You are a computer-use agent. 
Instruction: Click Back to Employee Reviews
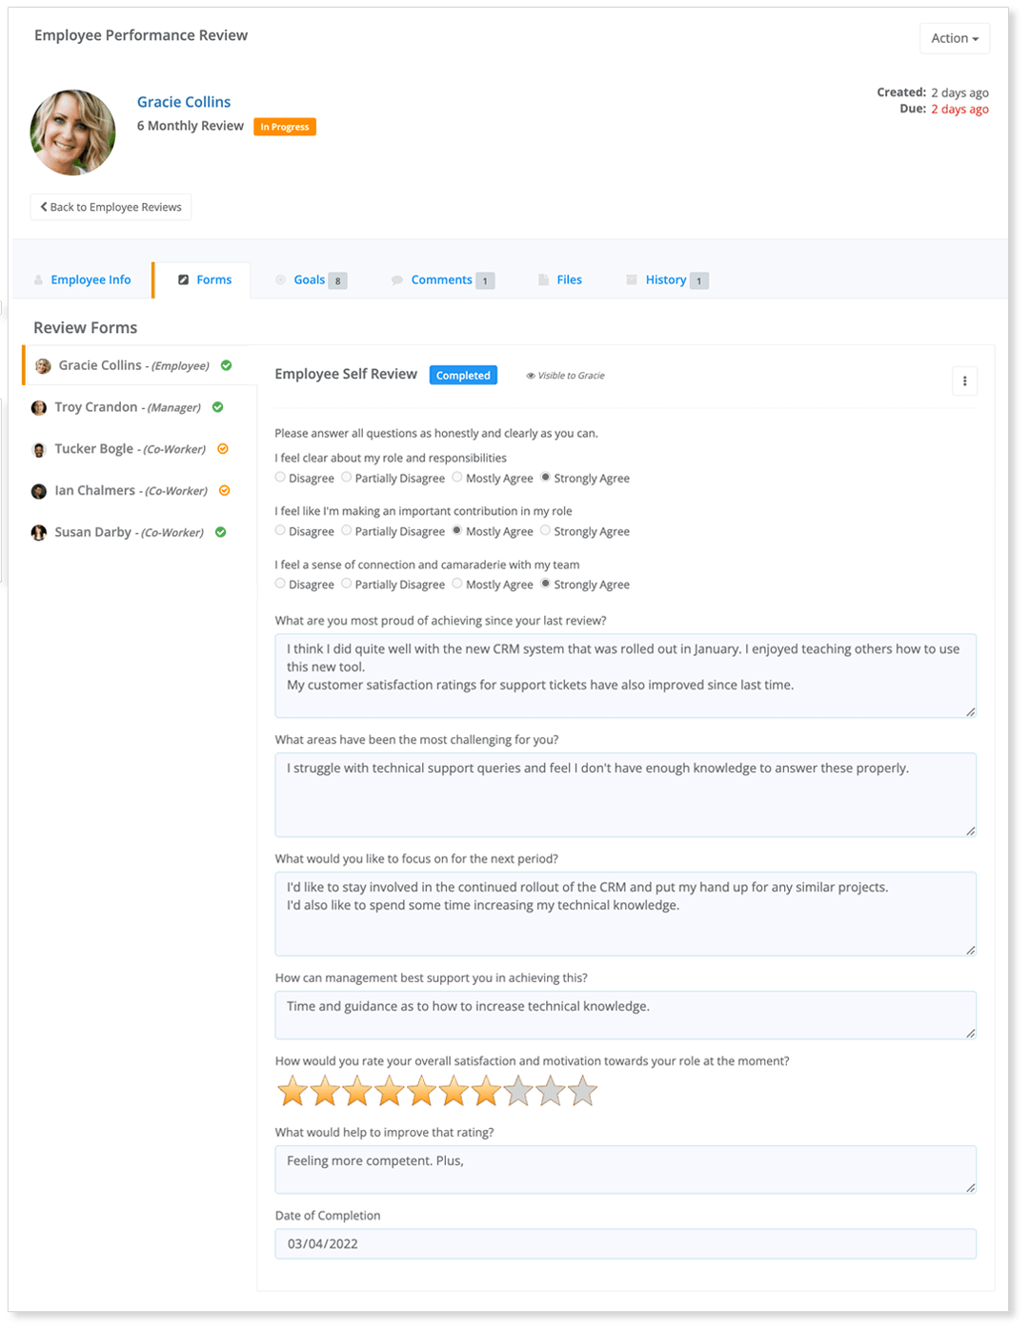(110, 207)
